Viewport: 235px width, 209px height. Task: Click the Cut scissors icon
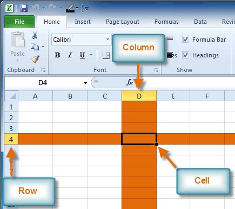(35, 35)
